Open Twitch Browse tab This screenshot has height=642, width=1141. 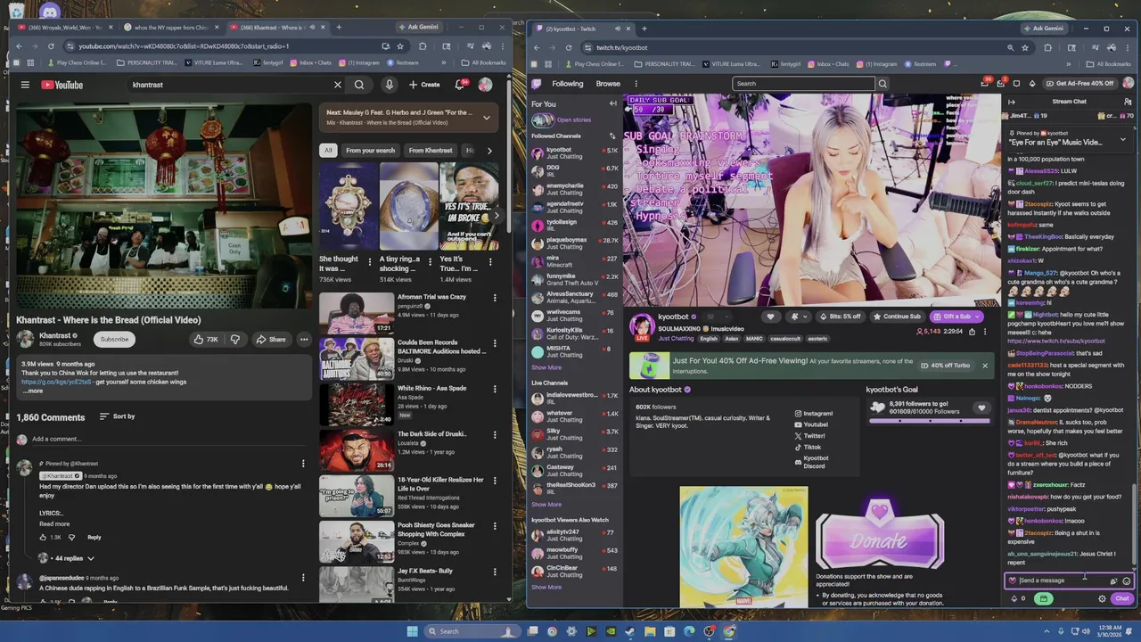click(x=608, y=84)
